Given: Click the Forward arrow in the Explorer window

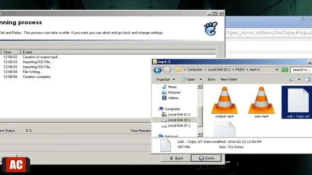Looking at the screenshot, I should (x=167, y=70).
